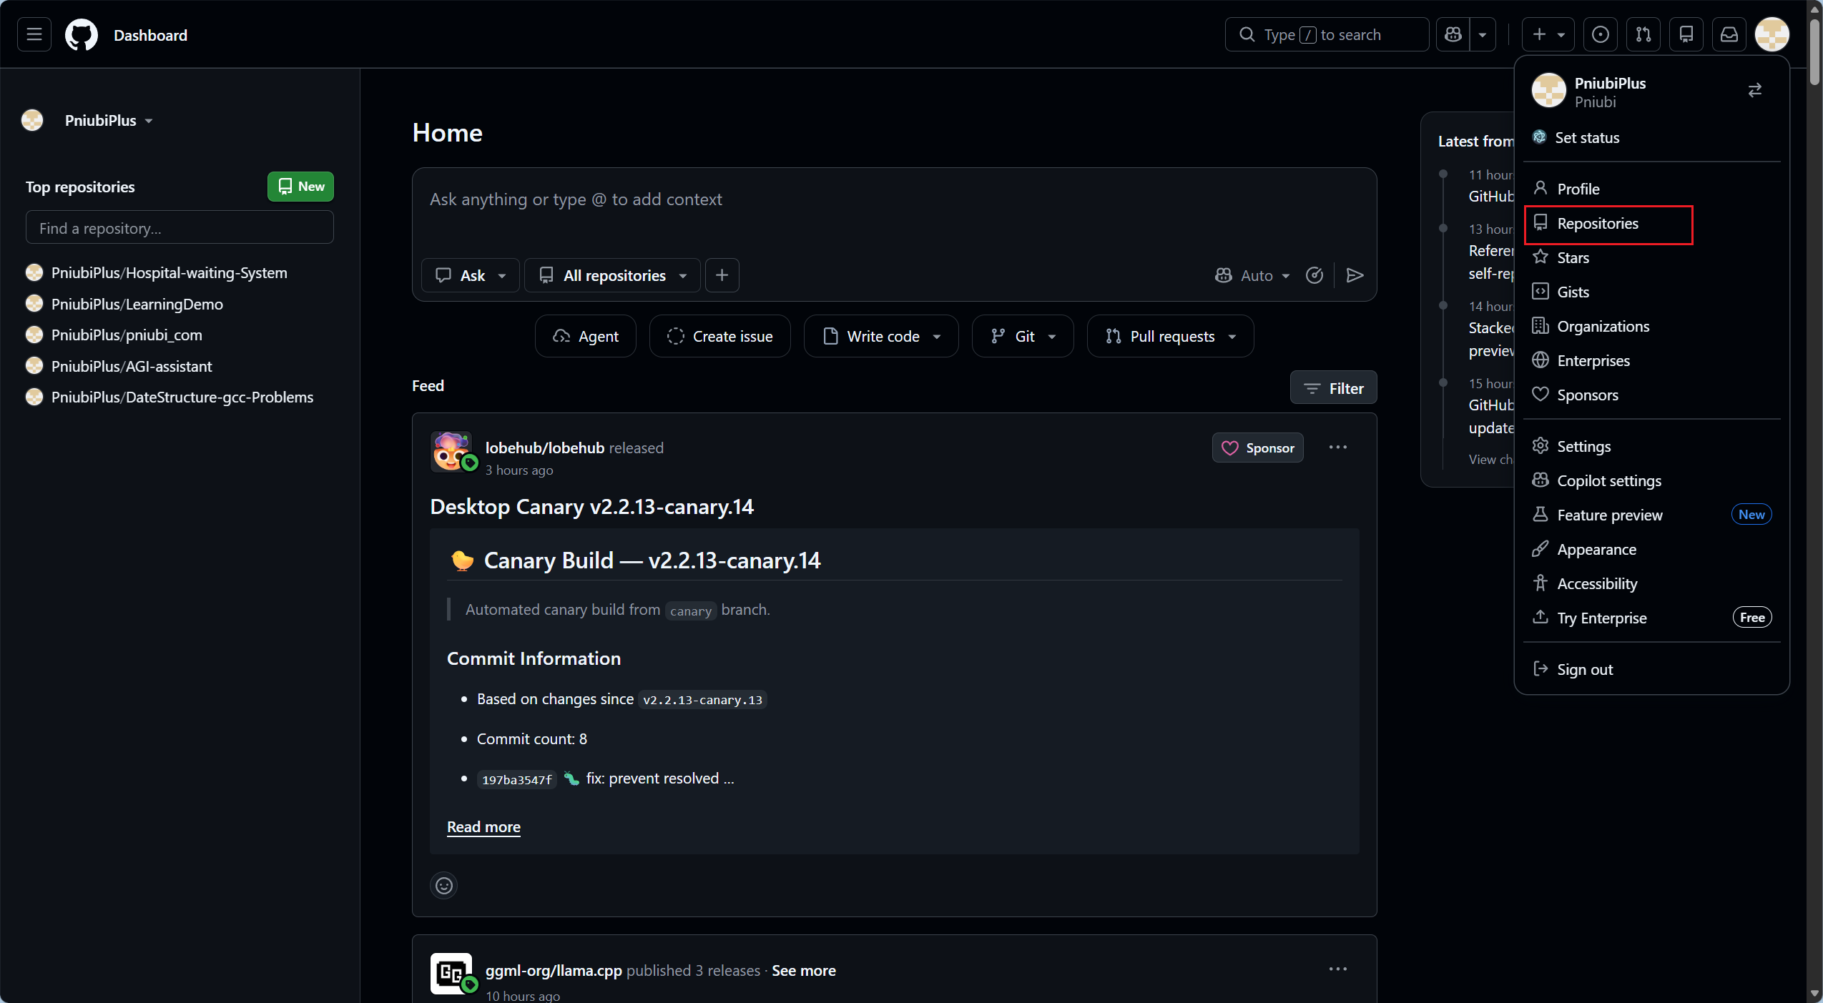Open Feature preview menu item
Image resolution: width=1823 pixels, height=1003 pixels.
click(1652, 515)
